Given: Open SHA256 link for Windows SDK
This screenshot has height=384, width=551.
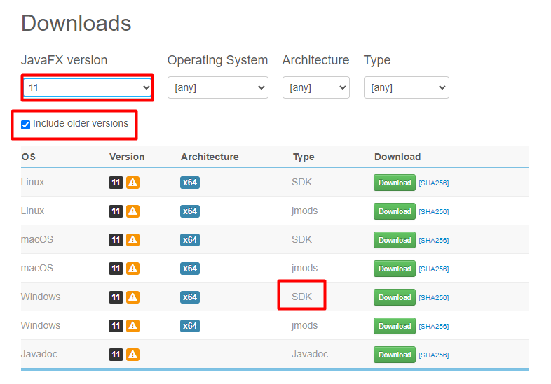Looking at the screenshot, I should [x=434, y=298].
